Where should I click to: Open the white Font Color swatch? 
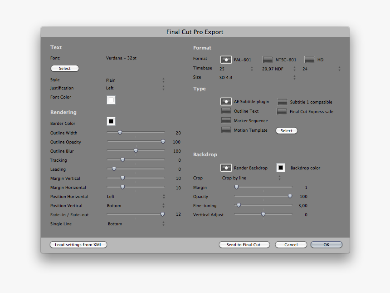pyautogui.click(x=111, y=100)
